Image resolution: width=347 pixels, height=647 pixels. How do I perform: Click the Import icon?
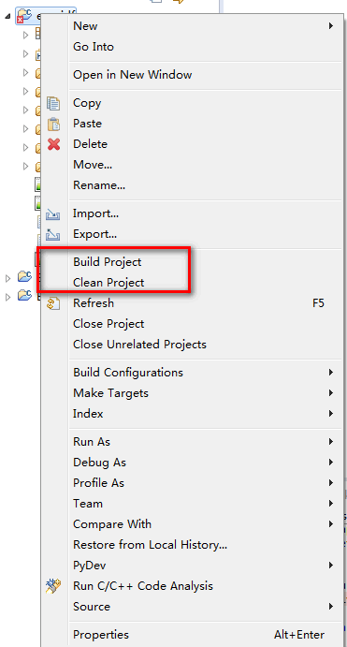[53, 214]
